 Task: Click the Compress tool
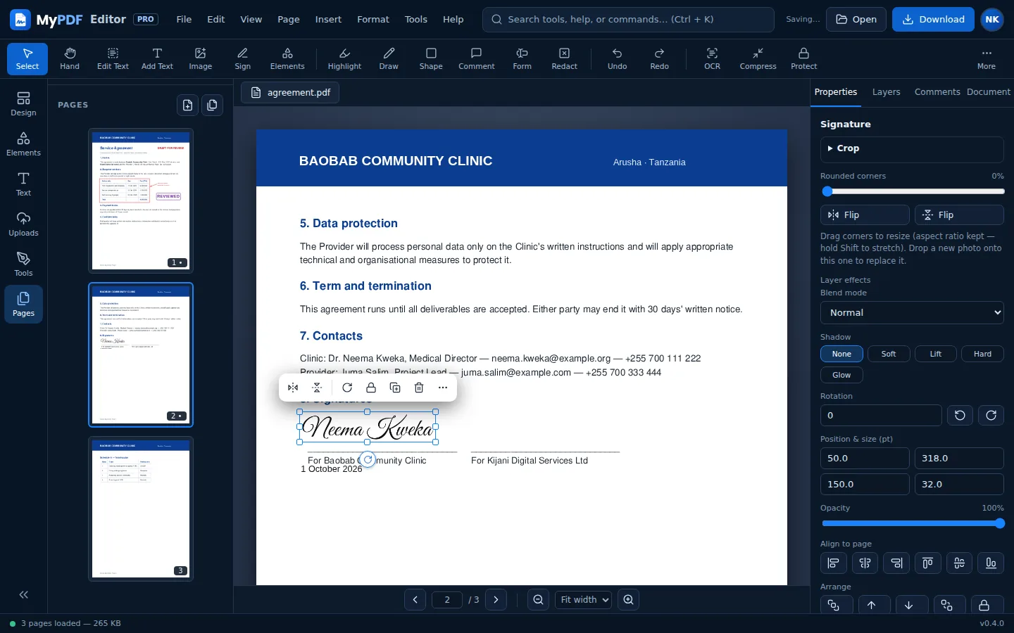click(758, 58)
